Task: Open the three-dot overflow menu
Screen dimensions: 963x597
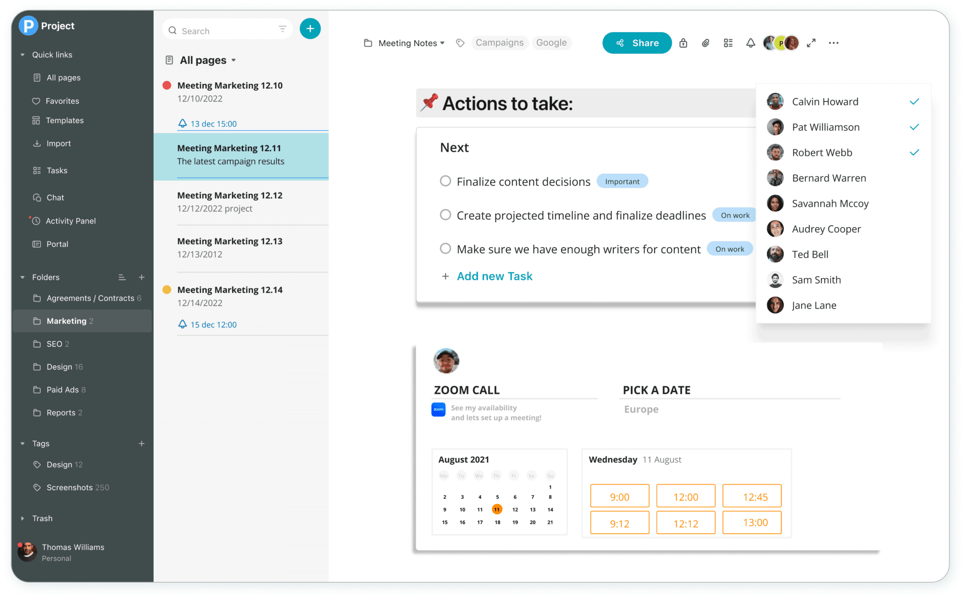Action: [834, 43]
